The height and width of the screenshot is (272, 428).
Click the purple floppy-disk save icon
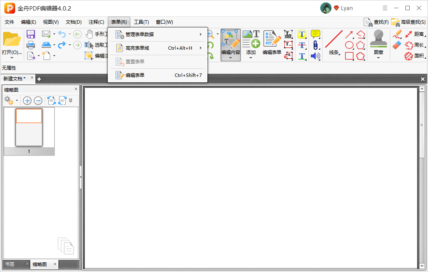point(31,34)
